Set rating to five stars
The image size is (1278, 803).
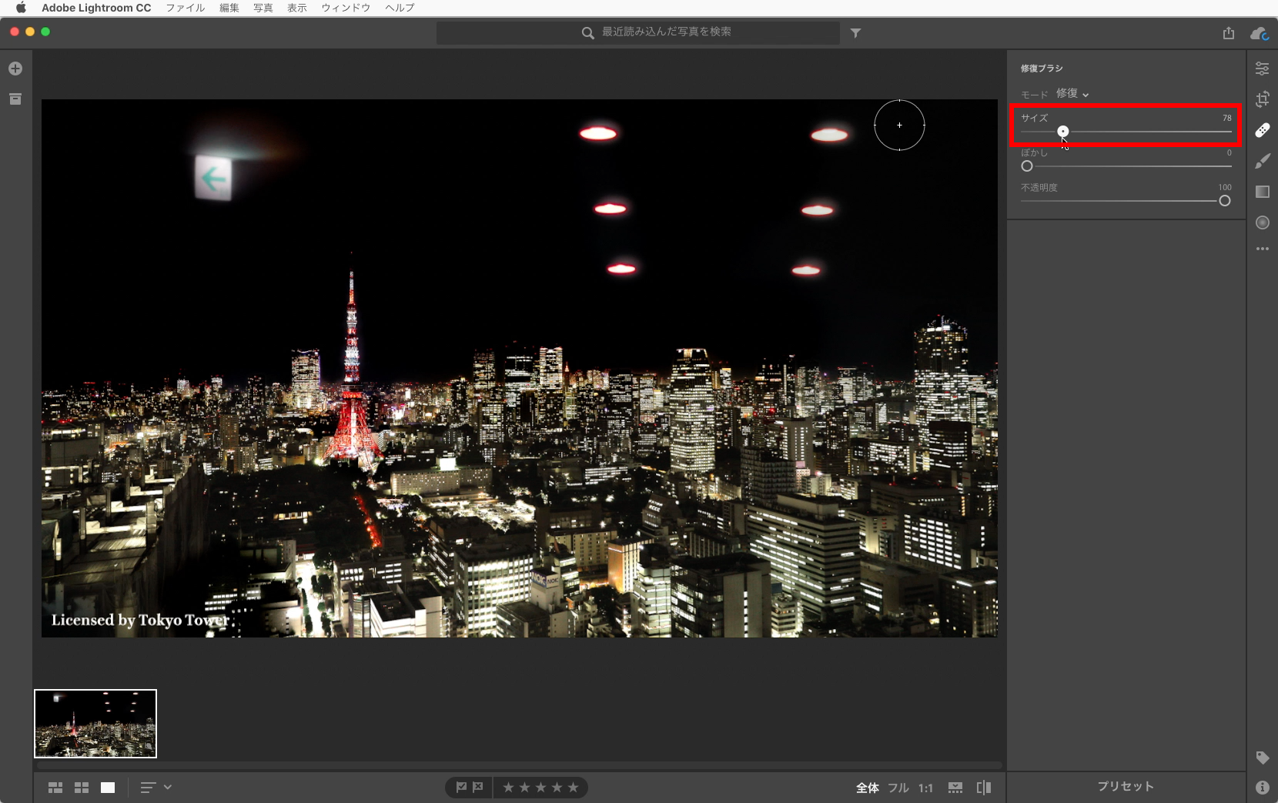coord(573,788)
